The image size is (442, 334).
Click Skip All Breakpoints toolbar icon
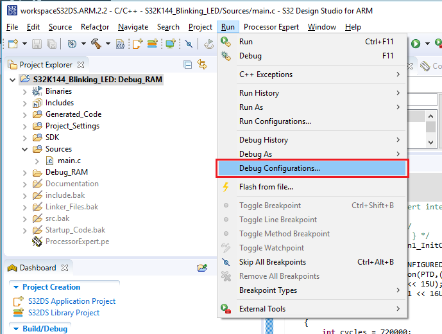[x=189, y=44]
